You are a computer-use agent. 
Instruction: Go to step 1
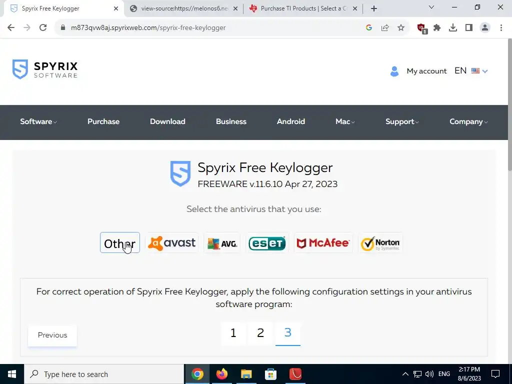click(x=233, y=333)
